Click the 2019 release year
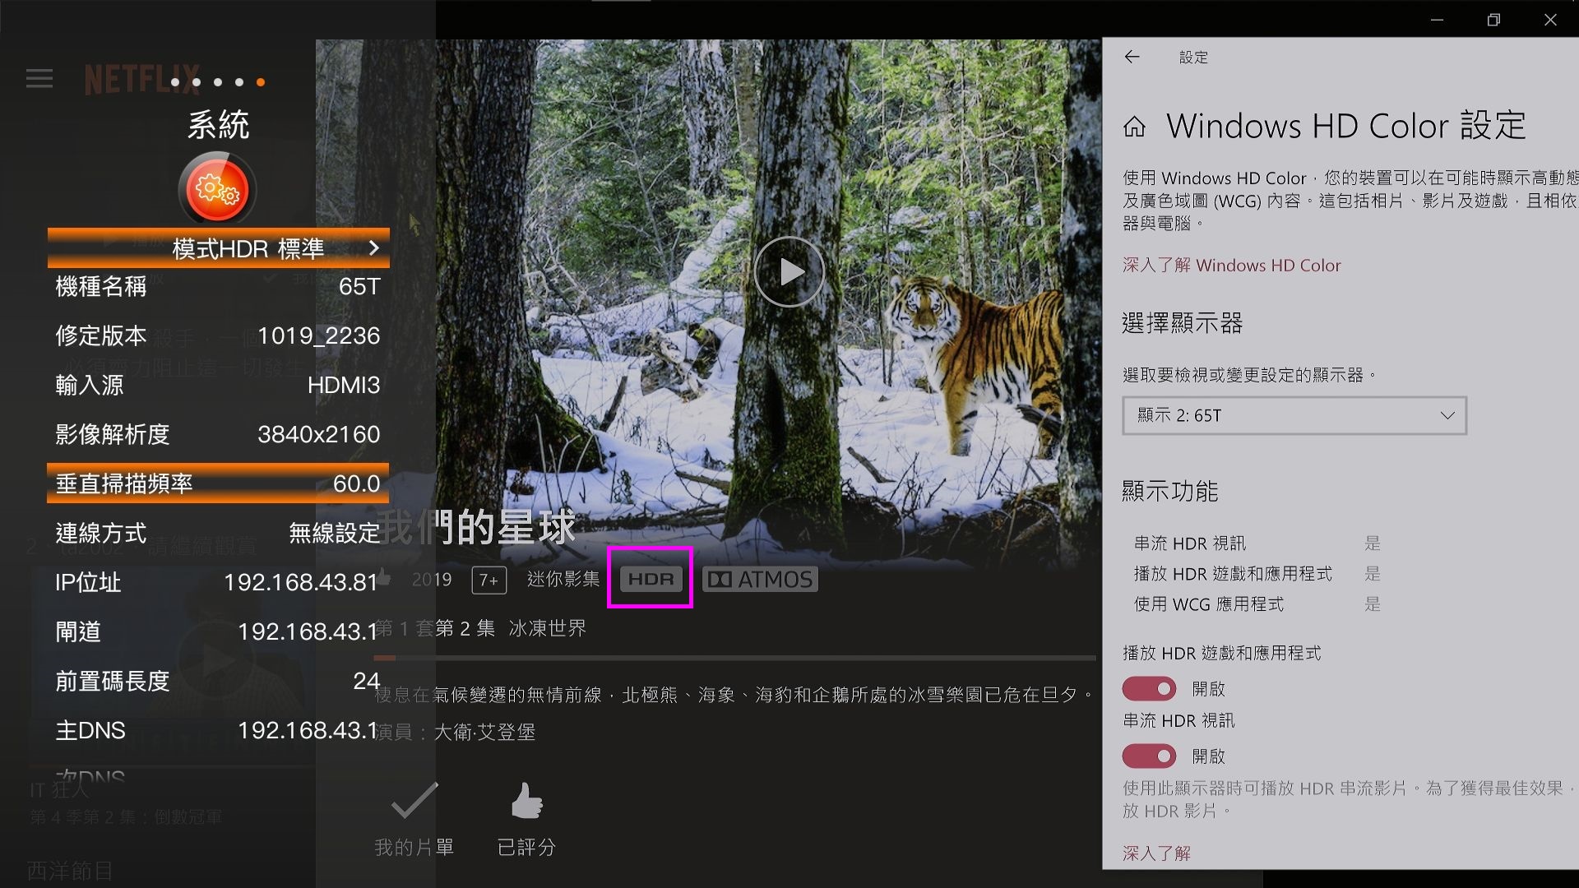The width and height of the screenshot is (1579, 888). click(x=432, y=580)
